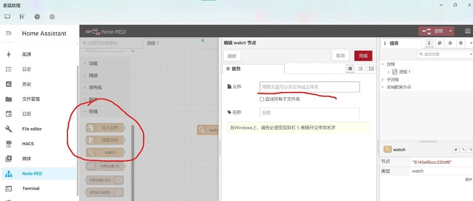Collapse the 存储 palette category

coord(105,112)
